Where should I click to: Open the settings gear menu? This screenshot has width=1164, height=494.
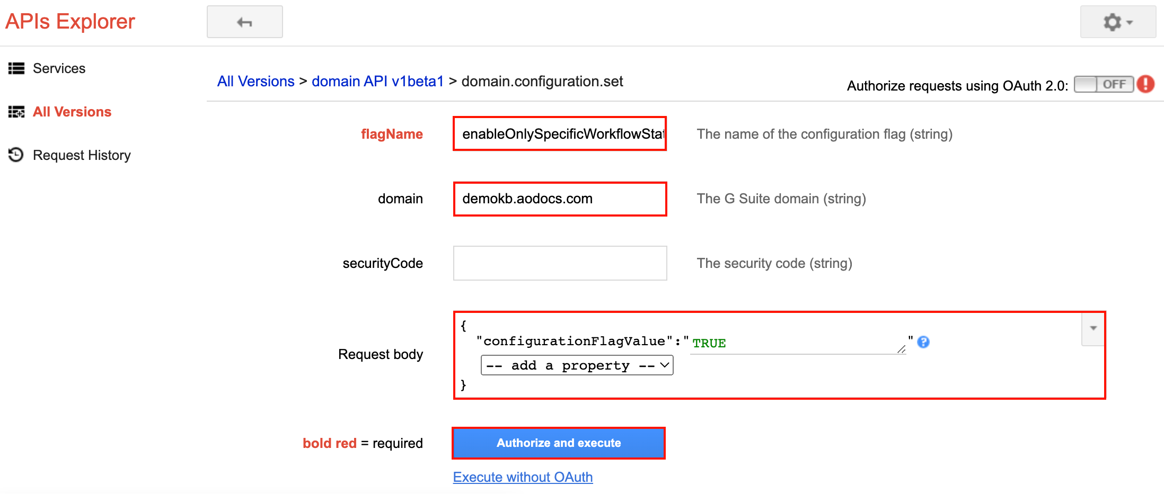[x=1118, y=22]
